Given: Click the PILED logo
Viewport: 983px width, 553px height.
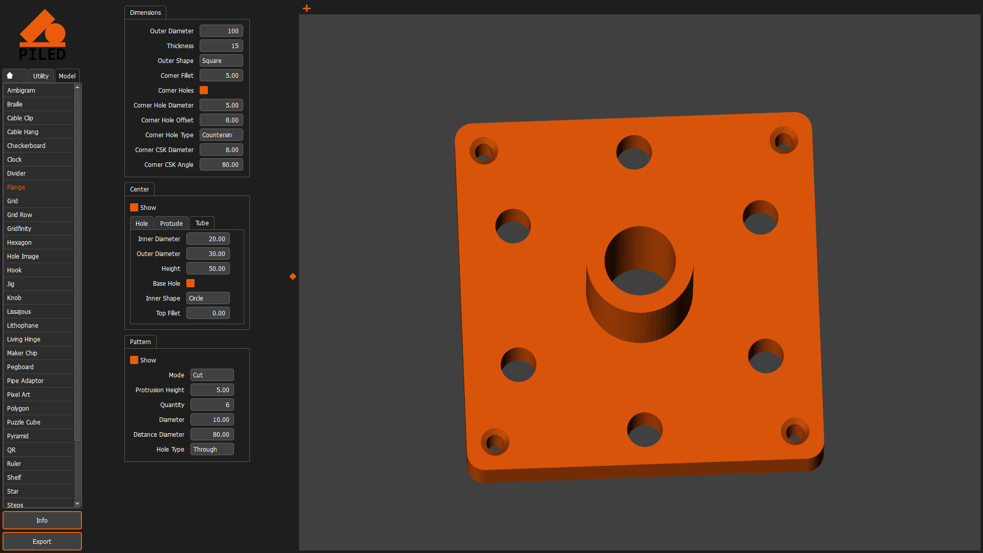Looking at the screenshot, I should click(x=43, y=34).
